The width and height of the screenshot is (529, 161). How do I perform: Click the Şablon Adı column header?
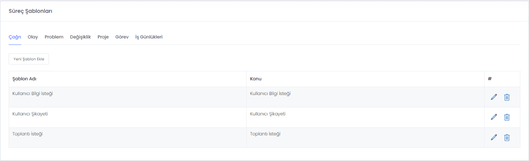coord(24,79)
